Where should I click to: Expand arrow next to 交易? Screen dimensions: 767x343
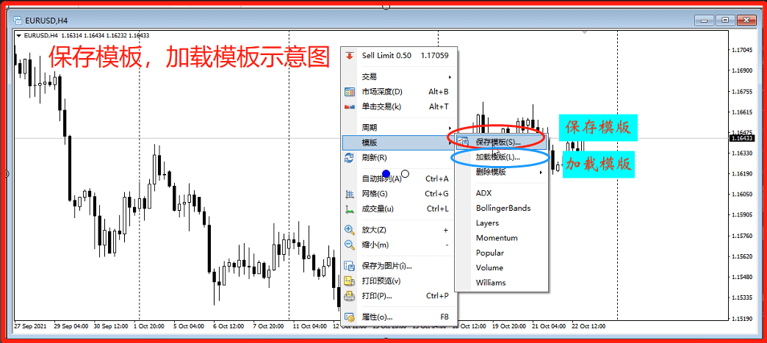pos(450,77)
